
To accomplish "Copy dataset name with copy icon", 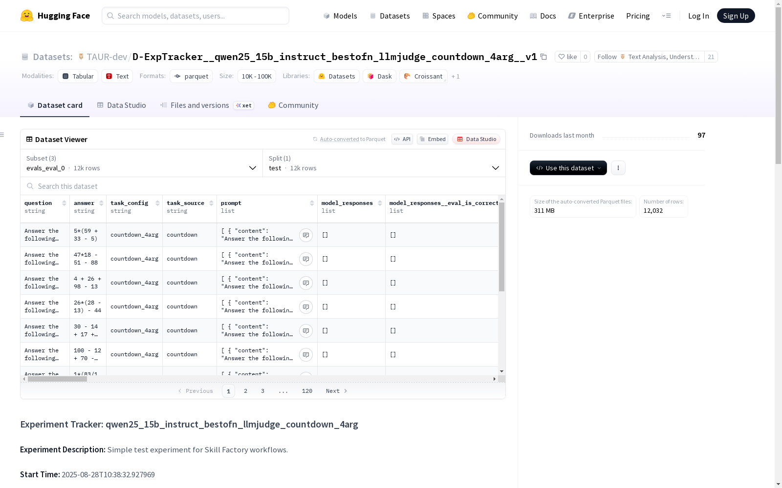I will [x=543, y=57].
